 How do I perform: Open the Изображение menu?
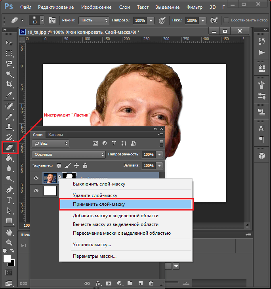[x=96, y=7]
